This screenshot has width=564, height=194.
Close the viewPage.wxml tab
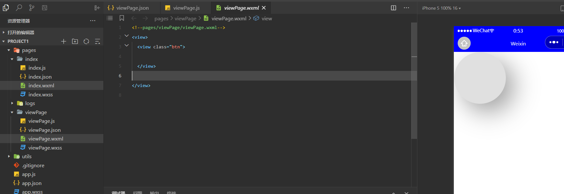tap(264, 8)
